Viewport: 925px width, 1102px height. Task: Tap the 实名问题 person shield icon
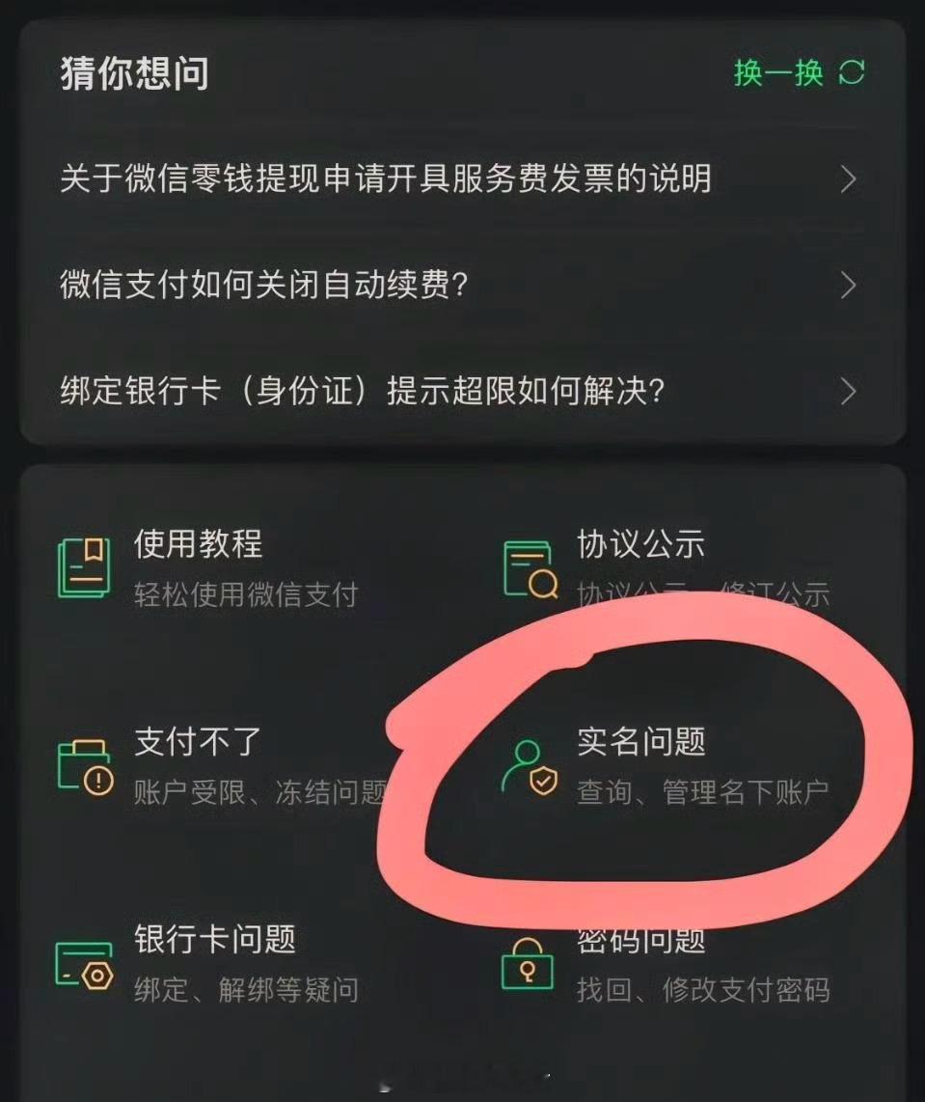click(530, 767)
